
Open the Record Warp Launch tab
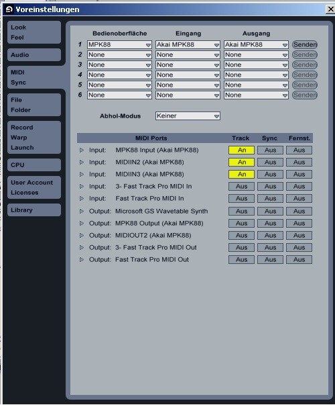[34, 138]
